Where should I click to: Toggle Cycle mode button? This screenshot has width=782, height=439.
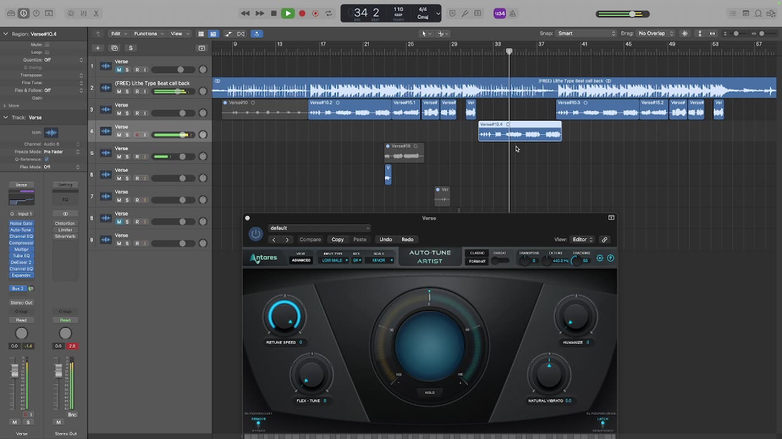(329, 13)
